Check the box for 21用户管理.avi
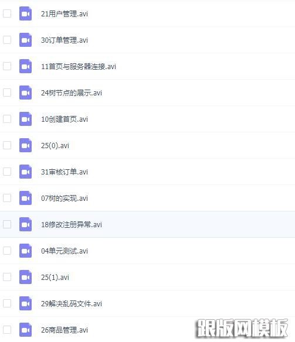This screenshot has width=295, height=342. (7, 13)
